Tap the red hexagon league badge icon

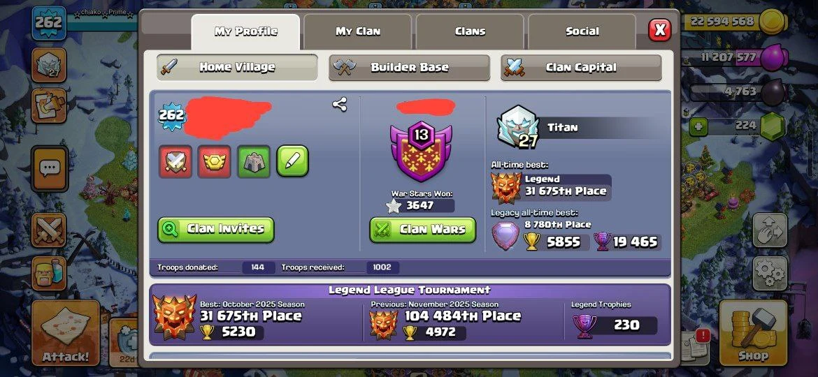[x=215, y=161]
